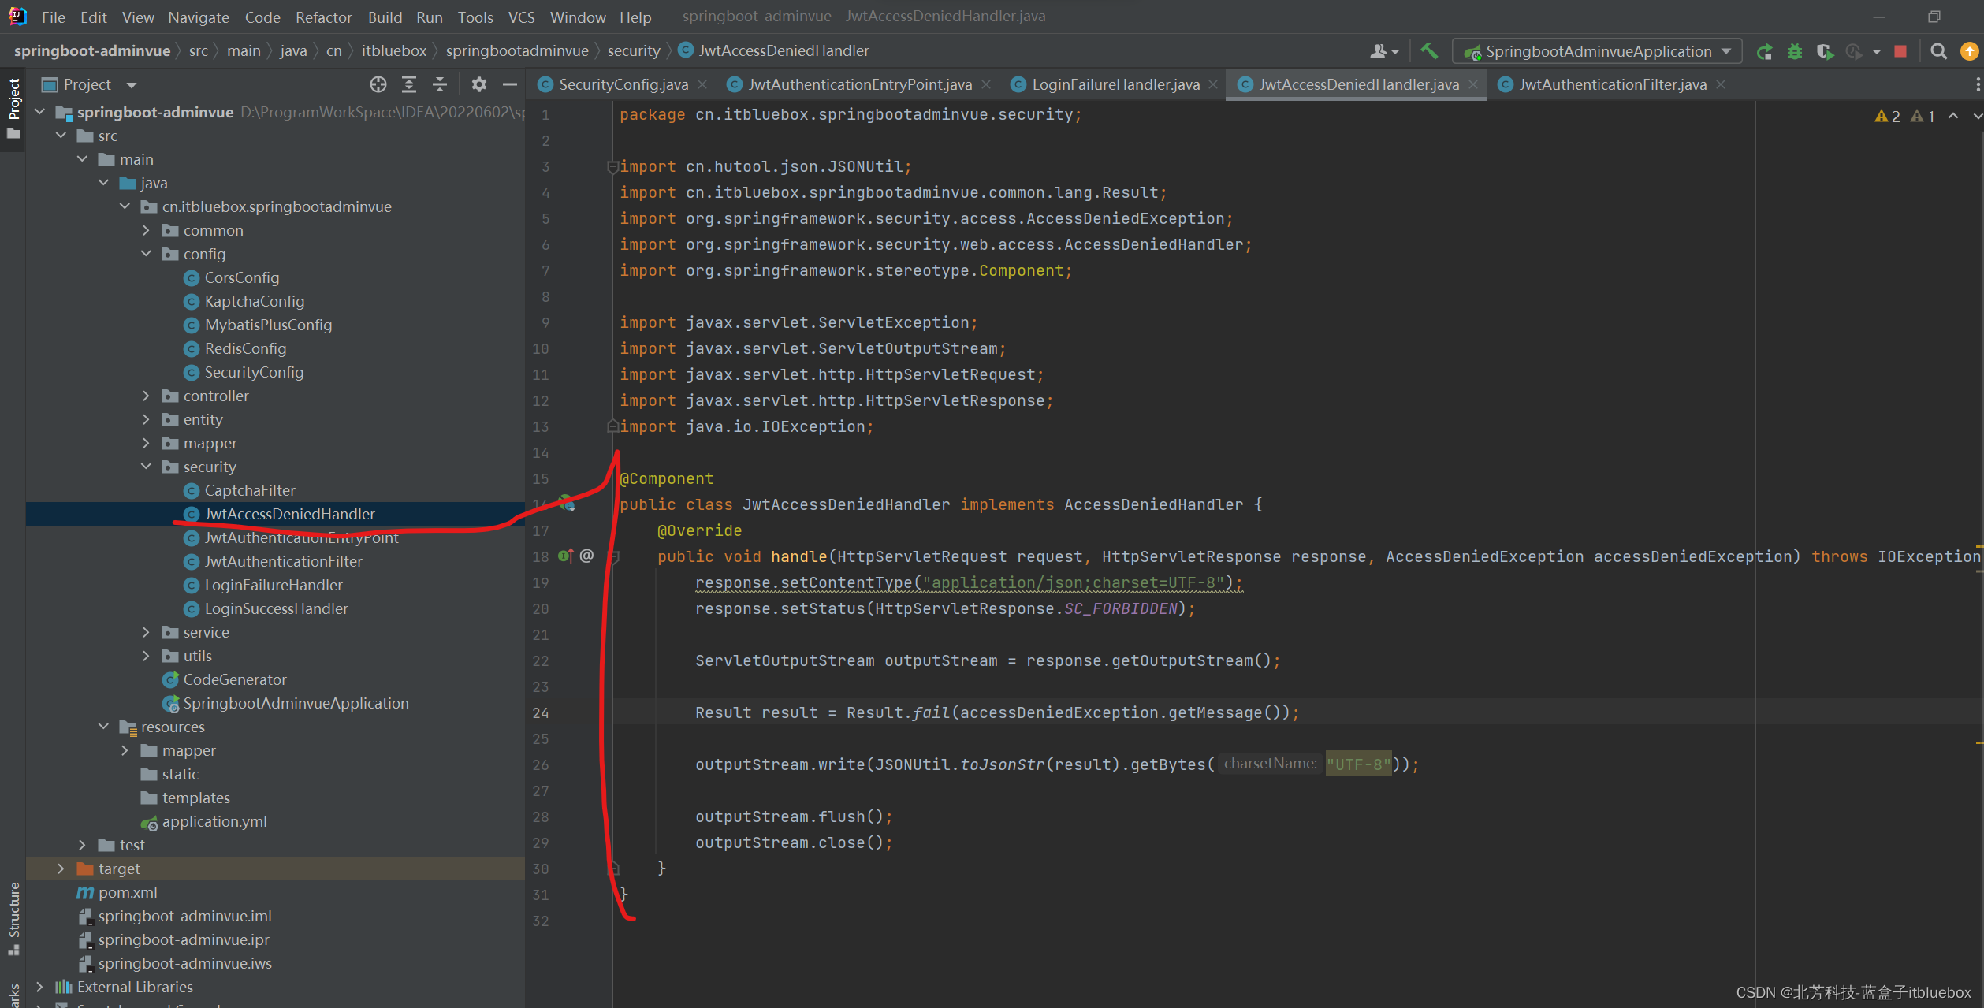Click the Rerun application icon
Viewport: 1984px width, 1008px height.
point(1764,52)
